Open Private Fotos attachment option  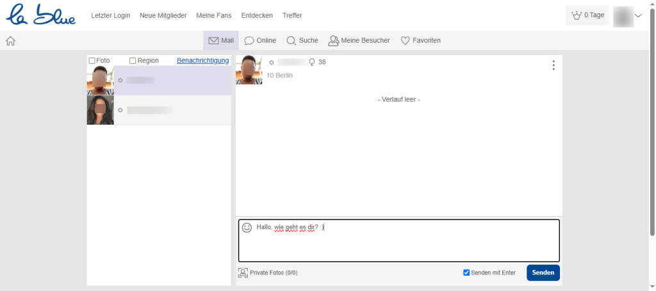click(268, 272)
